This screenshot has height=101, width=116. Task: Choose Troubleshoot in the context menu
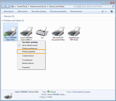tap(27, 60)
